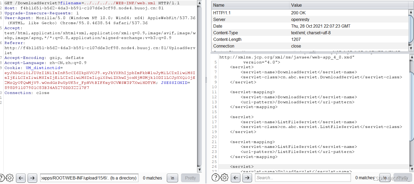Viewport: 414px width, 184px height.
Task: Click the Host header line in request
Action: 84,8
